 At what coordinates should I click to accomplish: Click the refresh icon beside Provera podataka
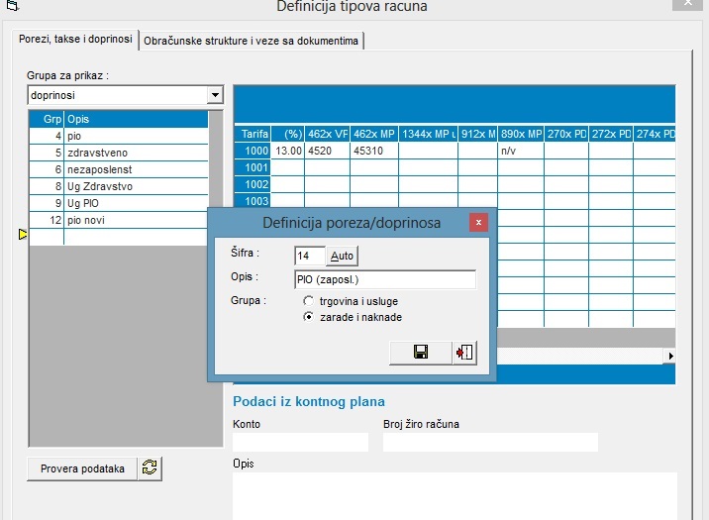click(150, 468)
